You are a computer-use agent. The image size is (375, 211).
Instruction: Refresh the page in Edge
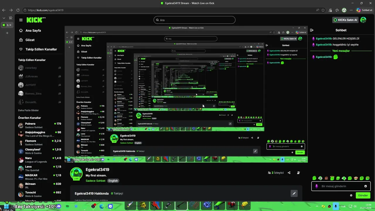click(x=18, y=10)
